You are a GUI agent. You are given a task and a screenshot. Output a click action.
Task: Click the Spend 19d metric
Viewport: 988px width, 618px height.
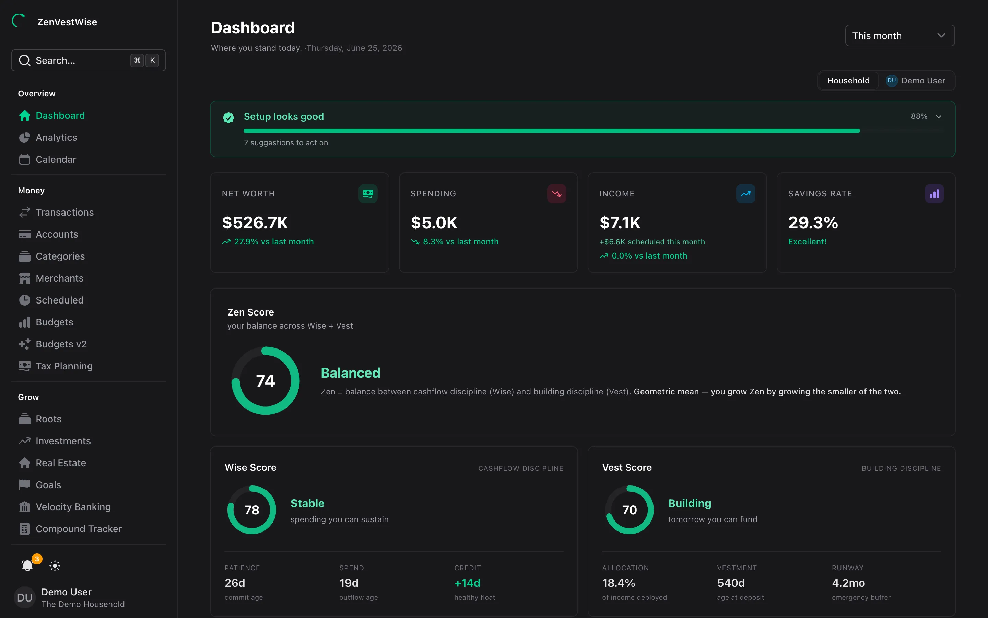pyautogui.click(x=358, y=582)
